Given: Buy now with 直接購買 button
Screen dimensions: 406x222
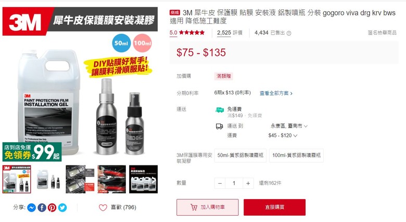Looking at the screenshot, I should [x=274, y=207].
